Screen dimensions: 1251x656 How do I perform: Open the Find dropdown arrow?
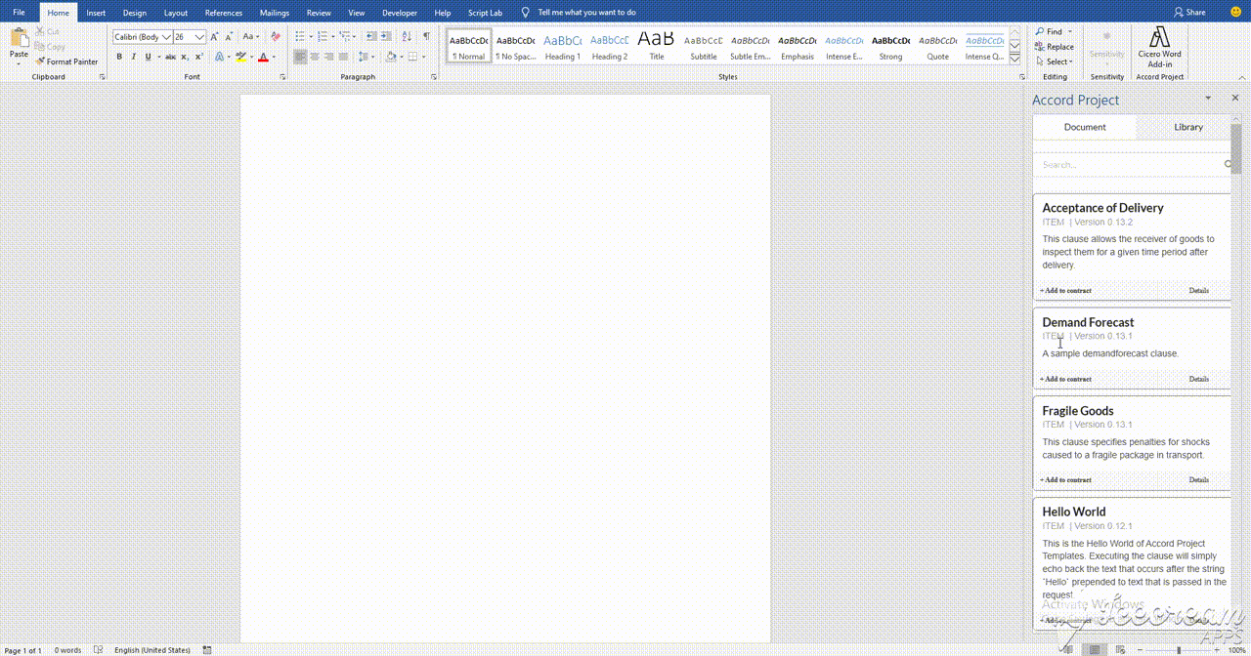[1070, 31]
